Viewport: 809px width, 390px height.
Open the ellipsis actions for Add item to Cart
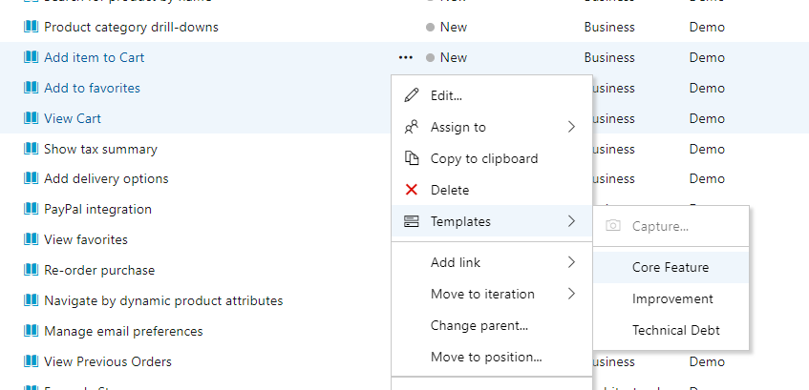pyautogui.click(x=405, y=57)
